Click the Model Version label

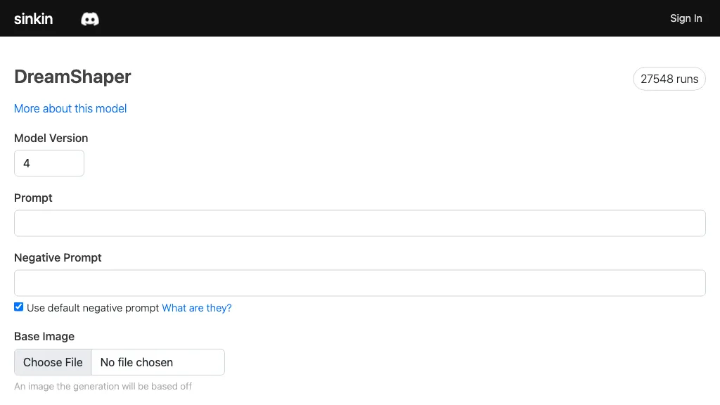coord(51,138)
